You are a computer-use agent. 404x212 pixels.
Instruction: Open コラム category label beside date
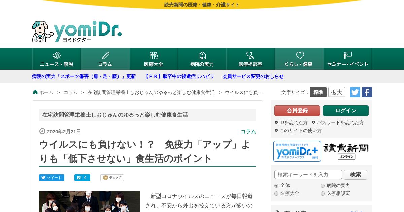click(248, 132)
